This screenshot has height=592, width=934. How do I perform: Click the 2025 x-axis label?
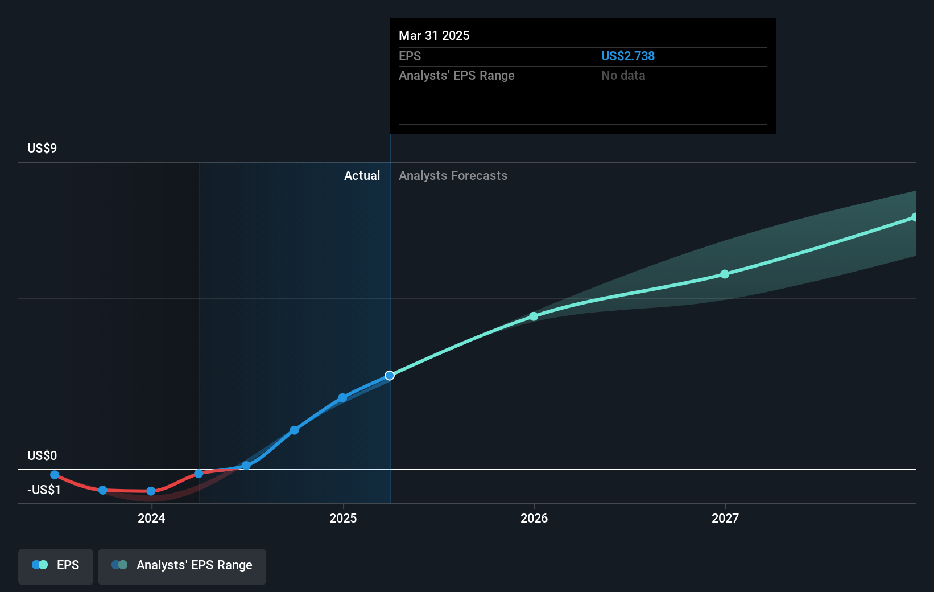pyautogui.click(x=343, y=518)
